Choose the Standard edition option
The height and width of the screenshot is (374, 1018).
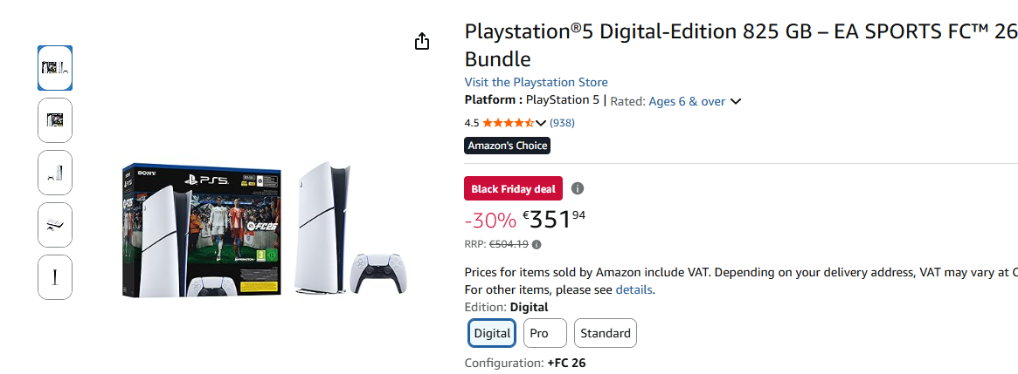click(x=605, y=333)
